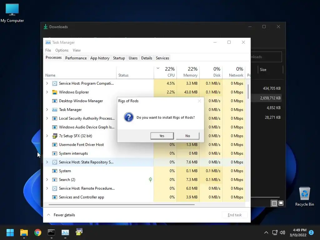Click the System interrupts process icon

54,153
